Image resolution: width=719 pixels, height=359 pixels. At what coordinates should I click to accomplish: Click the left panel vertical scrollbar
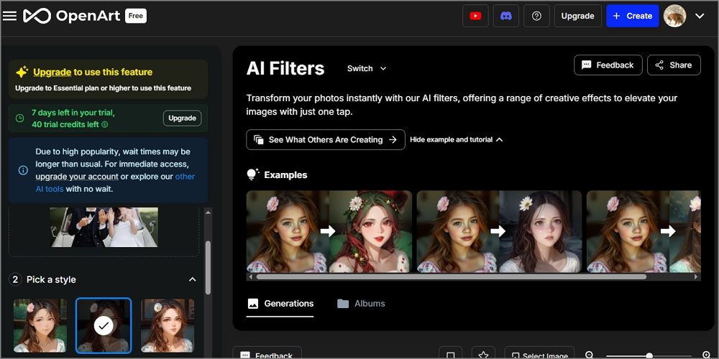pyautogui.click(x=208, y=267)
